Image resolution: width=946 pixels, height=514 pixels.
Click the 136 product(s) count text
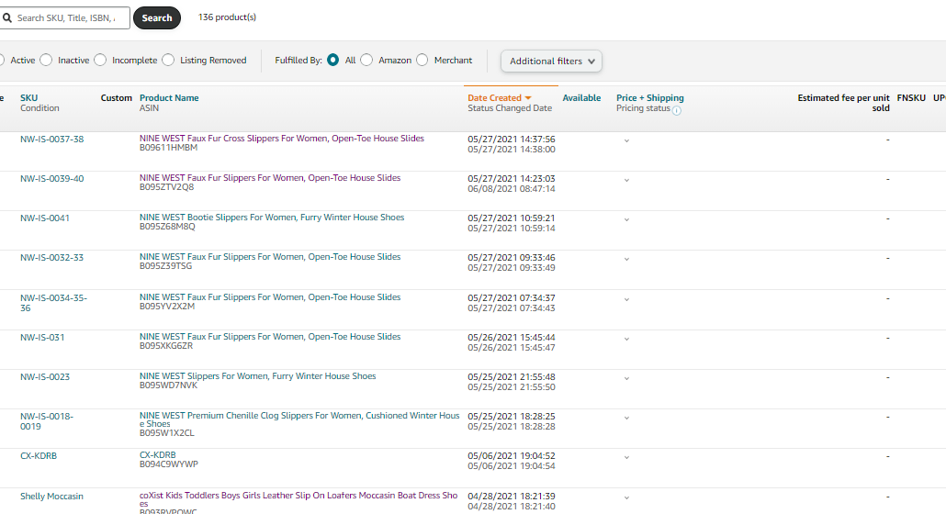pos(228,17)
